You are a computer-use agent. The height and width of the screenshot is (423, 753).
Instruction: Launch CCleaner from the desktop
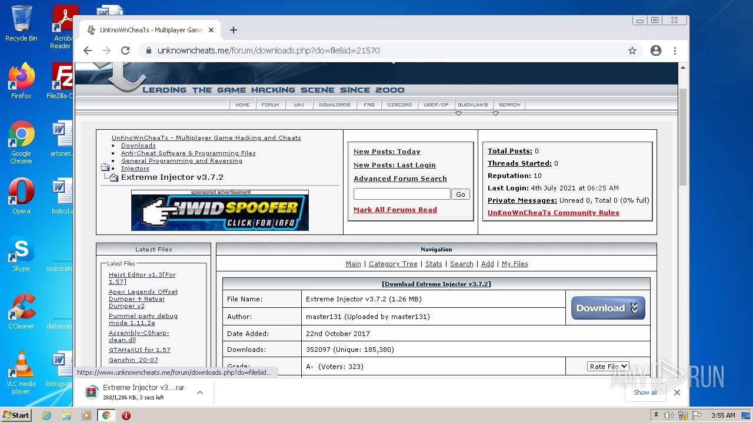pyautogui.click(x=21, y=311)
